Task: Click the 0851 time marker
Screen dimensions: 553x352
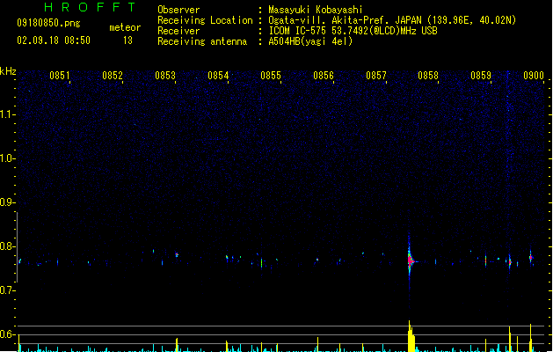Action: (x=60, y=76)
